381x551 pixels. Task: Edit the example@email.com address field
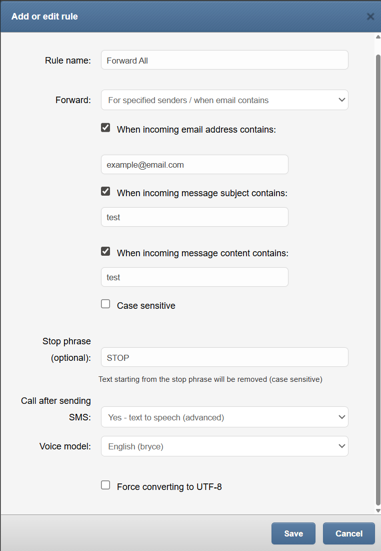tap(194, 165)
